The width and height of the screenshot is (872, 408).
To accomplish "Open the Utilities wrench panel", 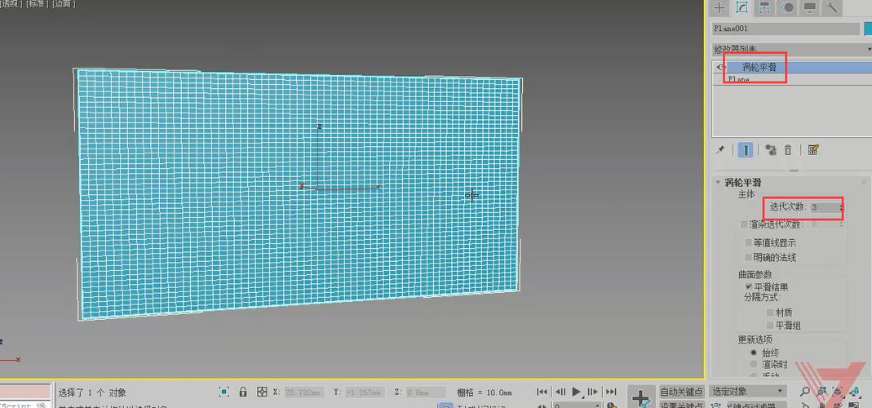I will click(x=833, y=7).
